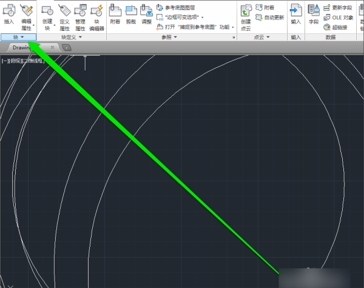Open the 编辑属性 (Edit Attributes) tool
This screenshot has width=364, height=288.
[27, 15]
